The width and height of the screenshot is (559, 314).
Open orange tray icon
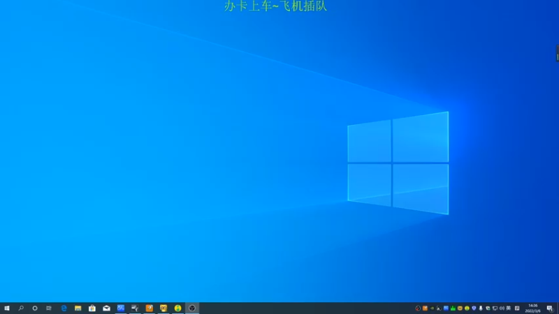click(x=425, y=308)
